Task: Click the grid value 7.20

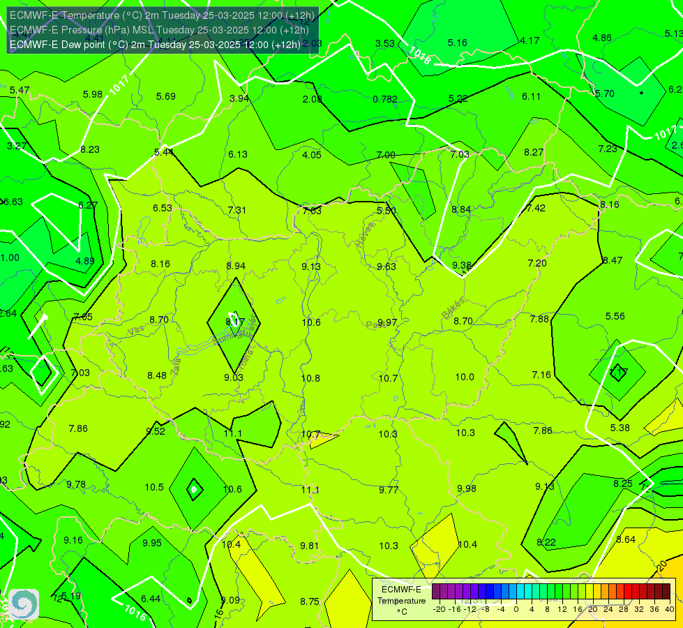Action: (537, 263)
